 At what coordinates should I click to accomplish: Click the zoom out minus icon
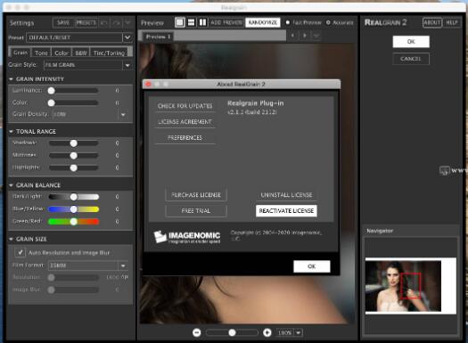197,332
